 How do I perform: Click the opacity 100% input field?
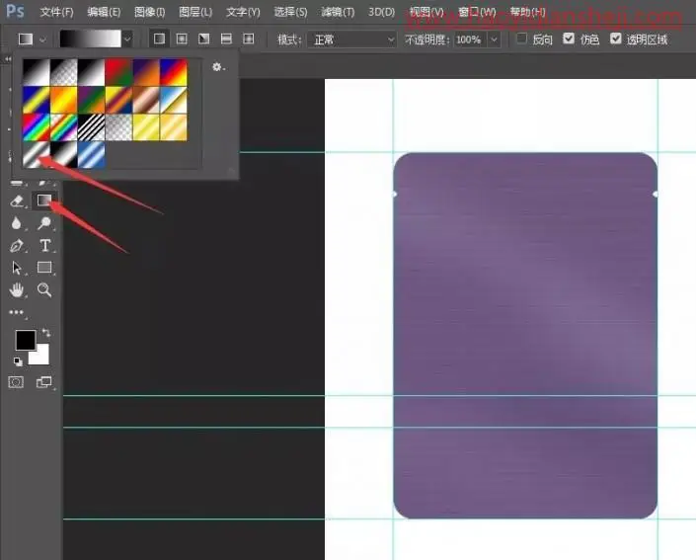coord(471,40)
